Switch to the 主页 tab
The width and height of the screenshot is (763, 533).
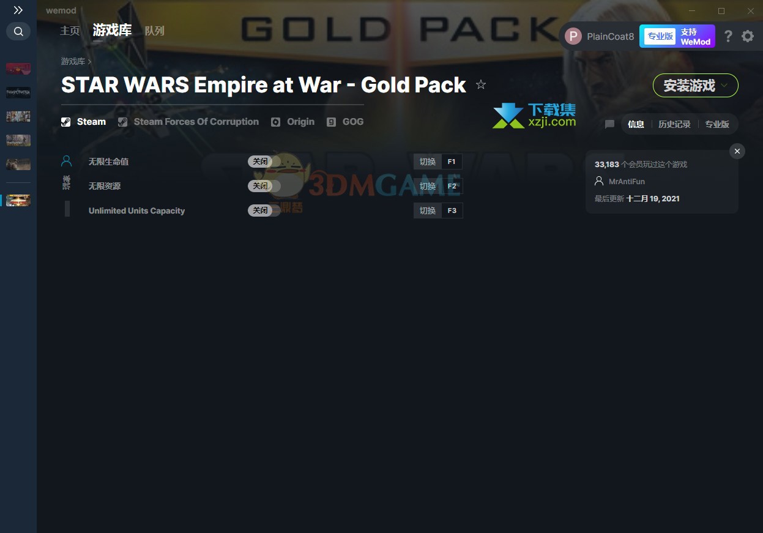[x=70, y=31]
